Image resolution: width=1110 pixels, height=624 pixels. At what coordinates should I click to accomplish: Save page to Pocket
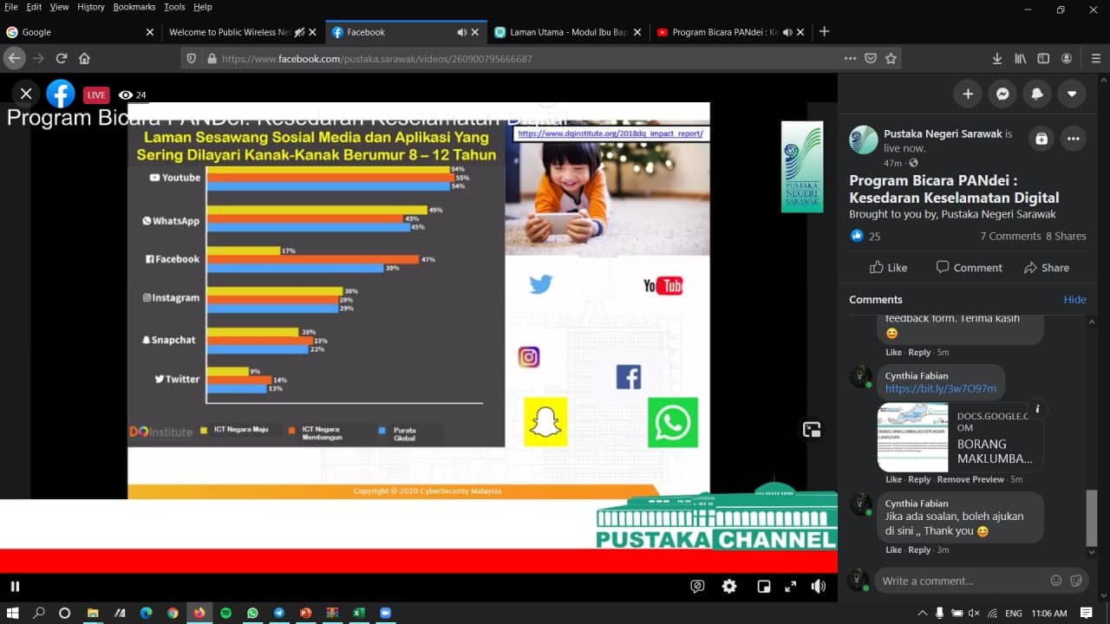871,59
